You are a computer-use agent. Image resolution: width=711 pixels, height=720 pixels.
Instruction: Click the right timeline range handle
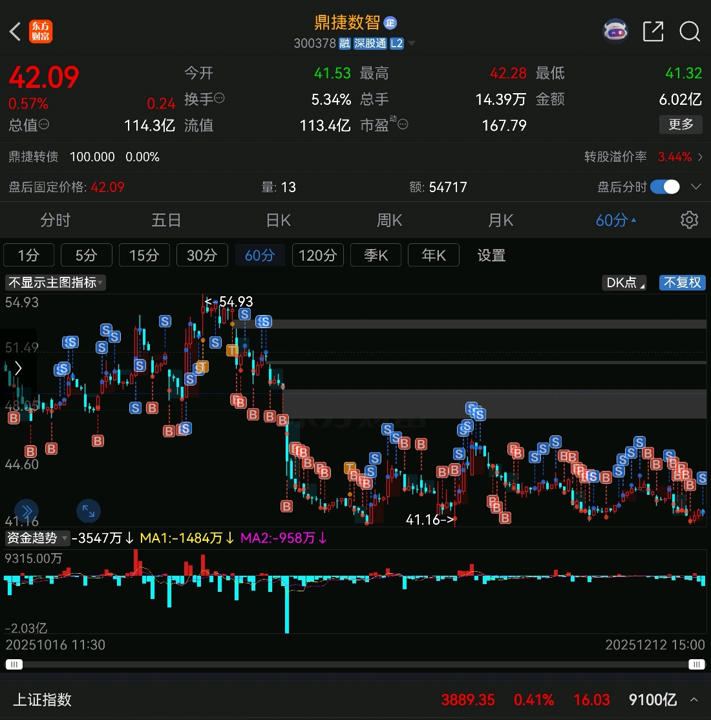click(696, 664)
